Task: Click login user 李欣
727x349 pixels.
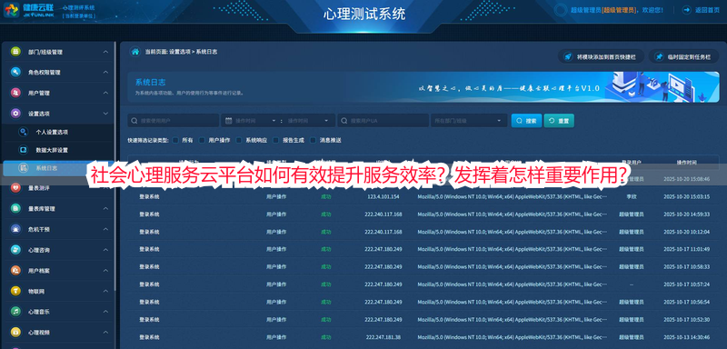Action: (x=631, y=196)
